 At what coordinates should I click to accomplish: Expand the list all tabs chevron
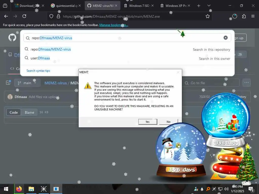pyautogui.click(x=209, y=6)
